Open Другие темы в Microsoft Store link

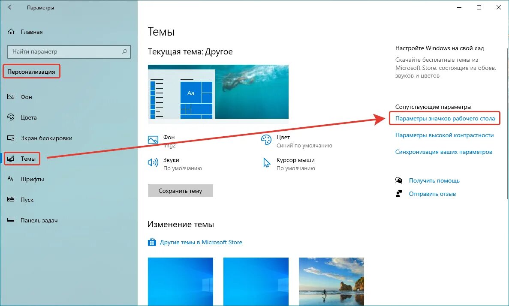[201, 242]
